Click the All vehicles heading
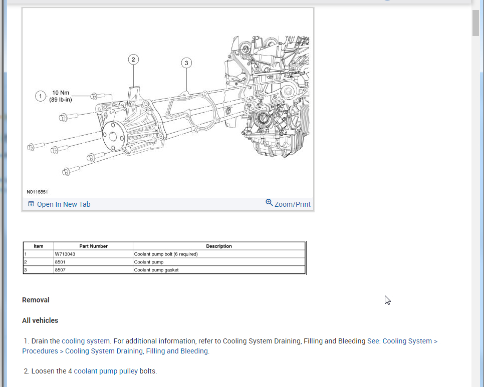Screen dimensions: 484x387 (x=40, y=320)
